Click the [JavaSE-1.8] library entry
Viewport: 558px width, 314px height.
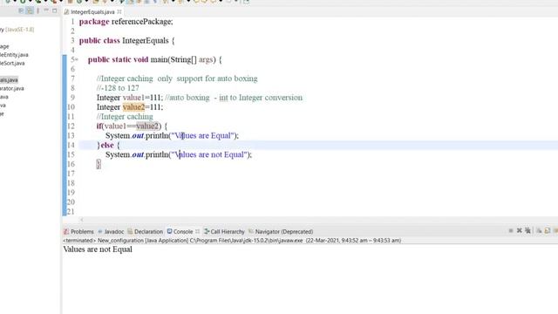20,30
